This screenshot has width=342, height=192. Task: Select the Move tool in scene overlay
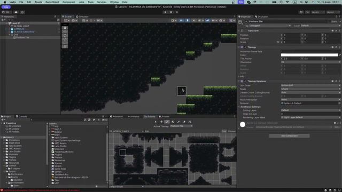pos(65,32)
